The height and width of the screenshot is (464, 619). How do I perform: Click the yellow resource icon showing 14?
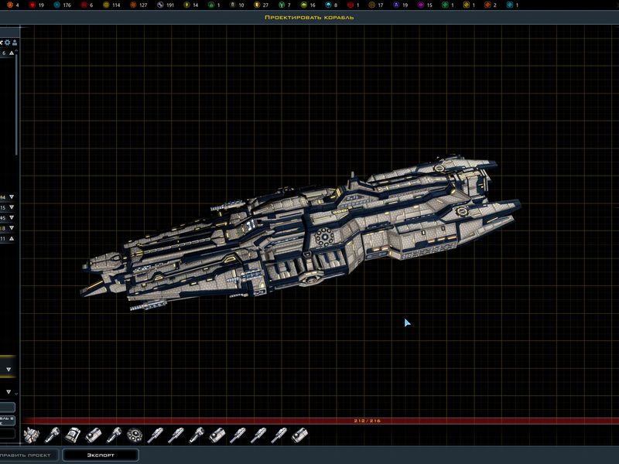coord(186,5)
